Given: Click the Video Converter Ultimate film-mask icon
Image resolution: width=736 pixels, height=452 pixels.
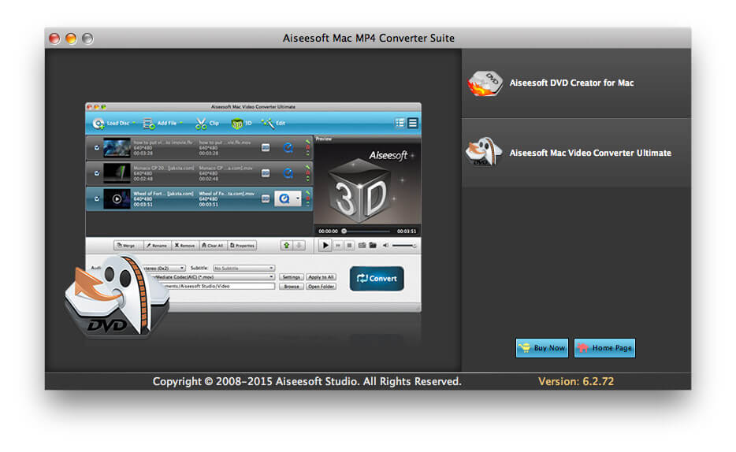Looking at the screenshot, I should pyautogui.click(x=484, y=151).
